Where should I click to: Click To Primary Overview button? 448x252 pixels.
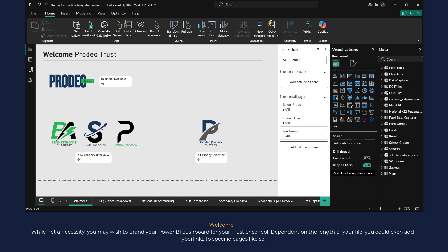click(211, 157)
